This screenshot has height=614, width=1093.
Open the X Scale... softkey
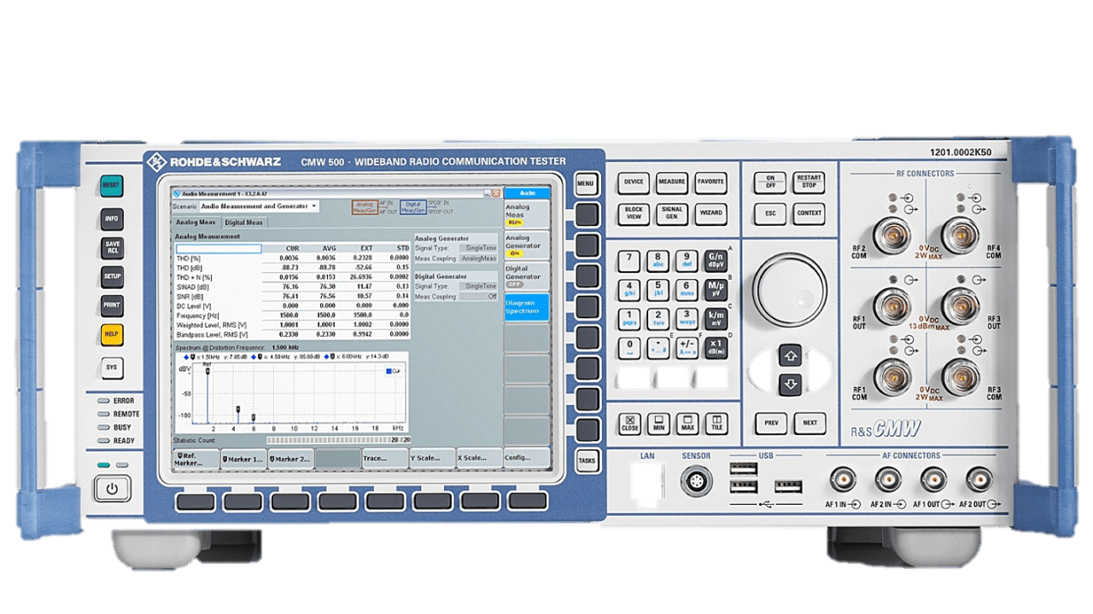tap(479, 459)
